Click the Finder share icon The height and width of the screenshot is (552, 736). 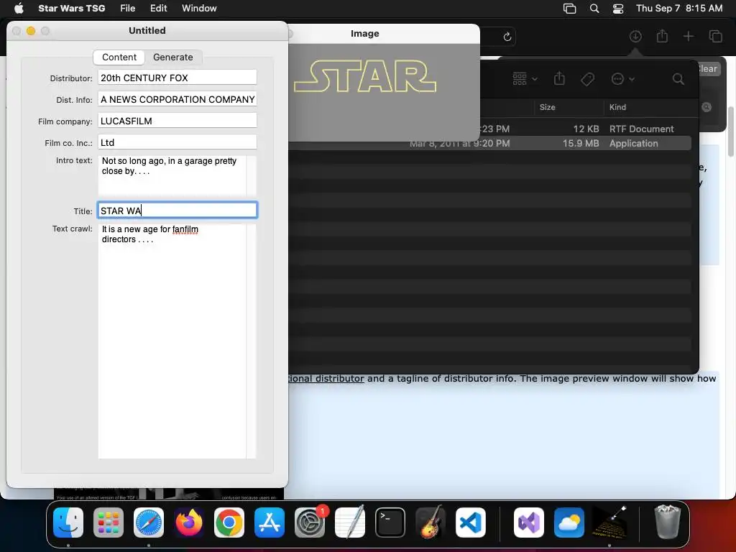559,78
